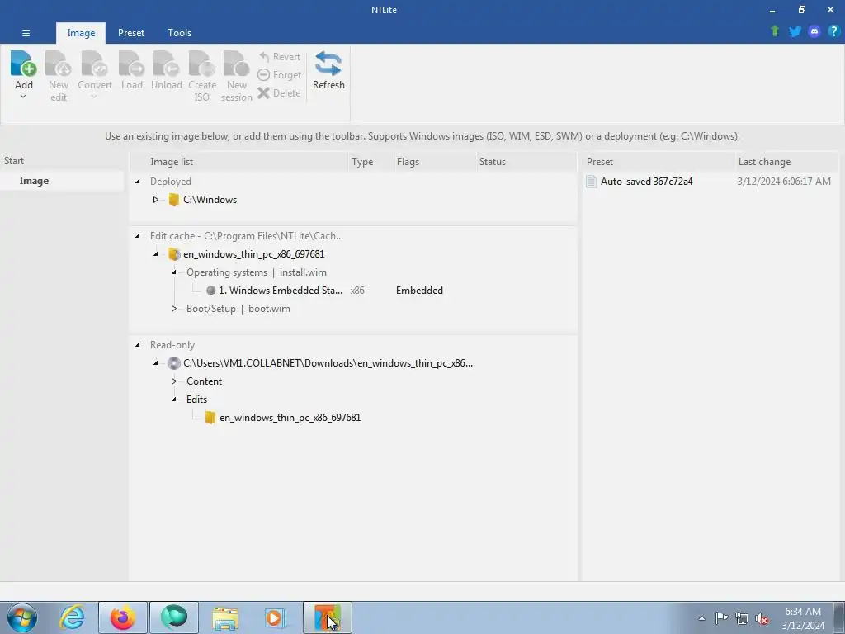This screenshot has height=634, width=845.
Task: Select Image in the Start sidebar
Action: 62,181
